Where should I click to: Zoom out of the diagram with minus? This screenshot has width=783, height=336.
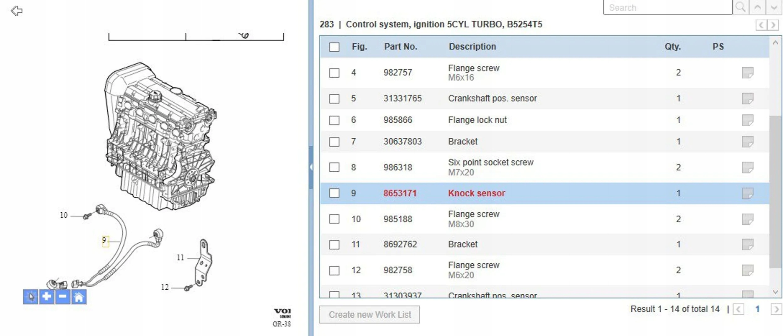pos(63,297)
